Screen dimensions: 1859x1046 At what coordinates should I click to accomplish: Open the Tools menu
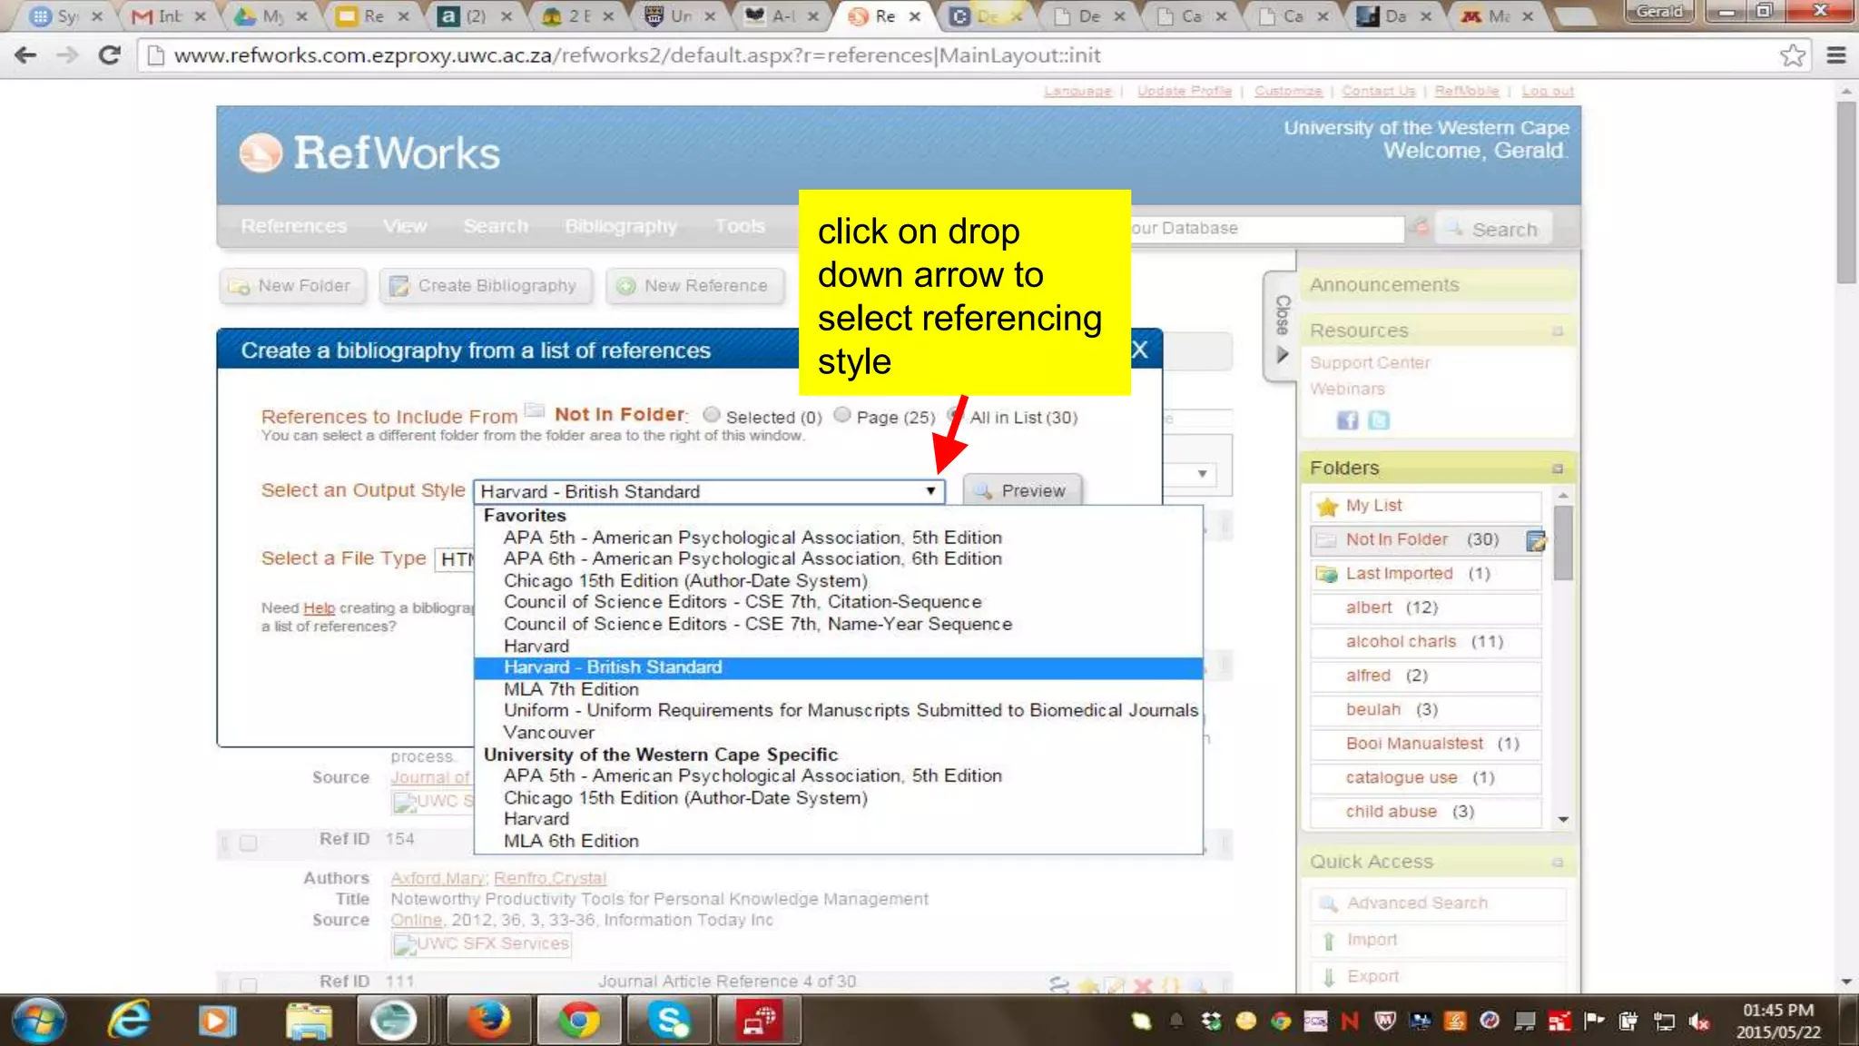pyautogui.click(x=740, y=226)
